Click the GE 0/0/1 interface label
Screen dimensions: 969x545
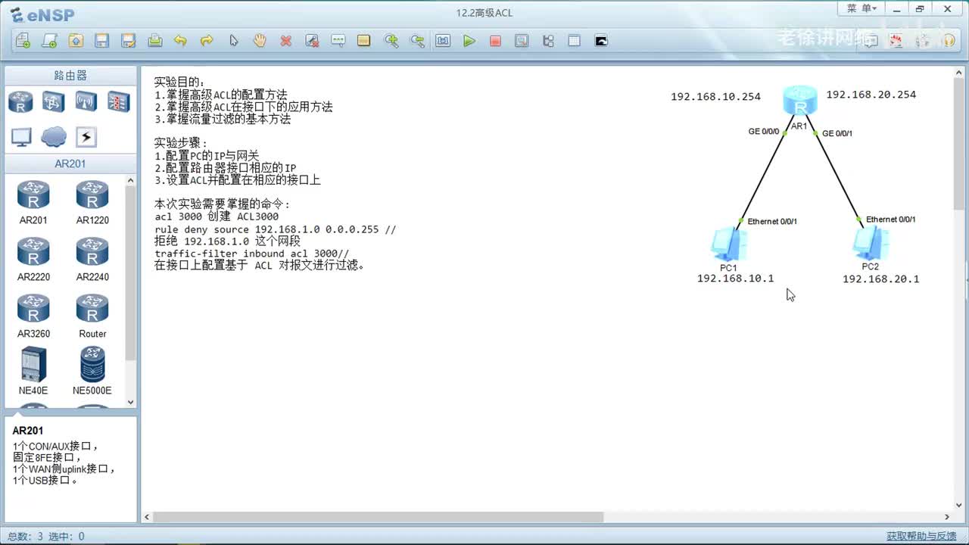pos(837,133)
